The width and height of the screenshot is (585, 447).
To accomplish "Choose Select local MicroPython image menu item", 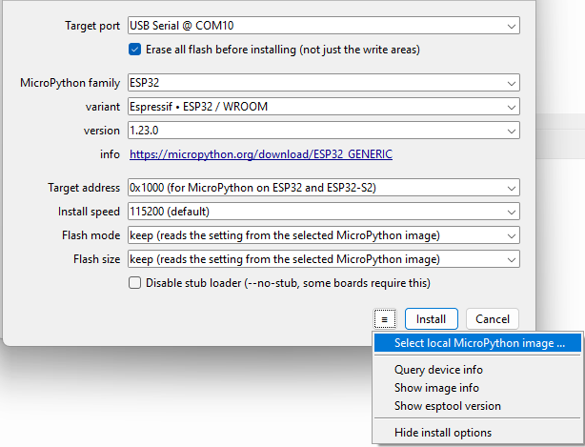I will pyautogui.click(x=479, y=343).
